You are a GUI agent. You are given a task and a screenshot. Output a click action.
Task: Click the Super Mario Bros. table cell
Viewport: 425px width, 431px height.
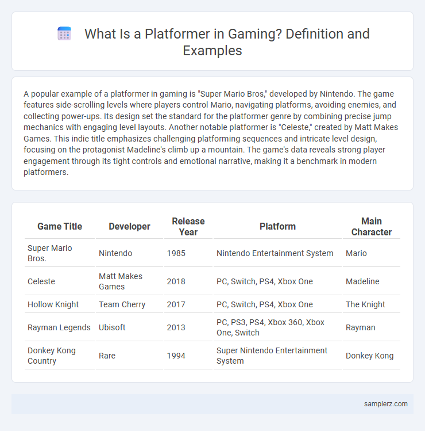[x=60, y=253]
